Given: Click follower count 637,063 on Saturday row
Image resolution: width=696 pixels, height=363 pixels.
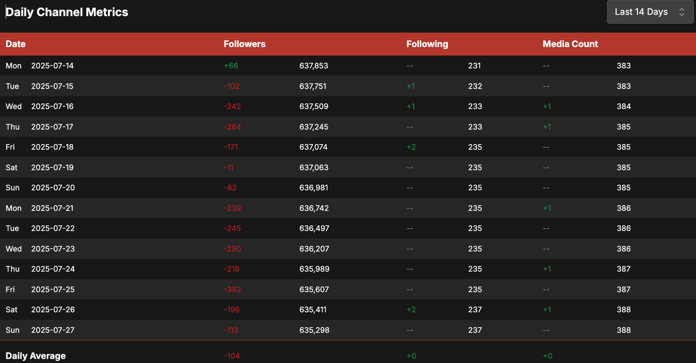Looking at the screenshot, I should (x=314, y=167).
